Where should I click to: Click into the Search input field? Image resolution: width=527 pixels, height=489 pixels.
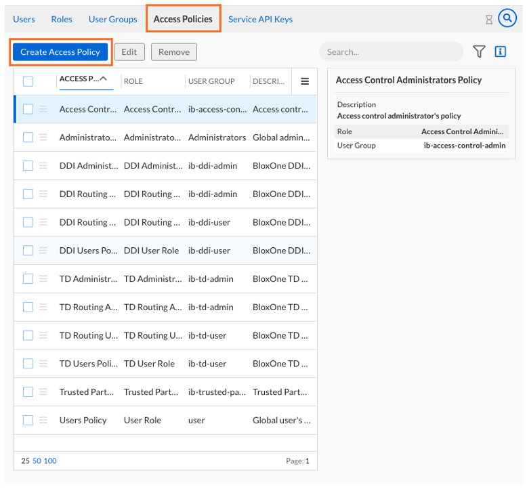(389, 51)
